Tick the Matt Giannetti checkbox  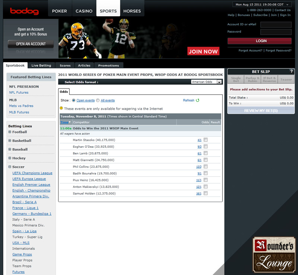click(206, 160)
